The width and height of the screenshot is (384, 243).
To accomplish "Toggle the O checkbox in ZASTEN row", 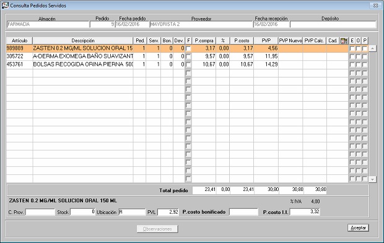I will [x=358, y=48].
